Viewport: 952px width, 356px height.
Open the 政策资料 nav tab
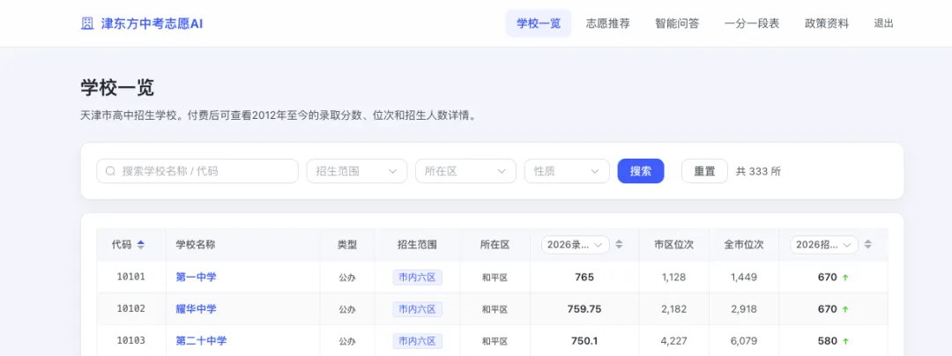pyautogui.click(x=827, y=24)
